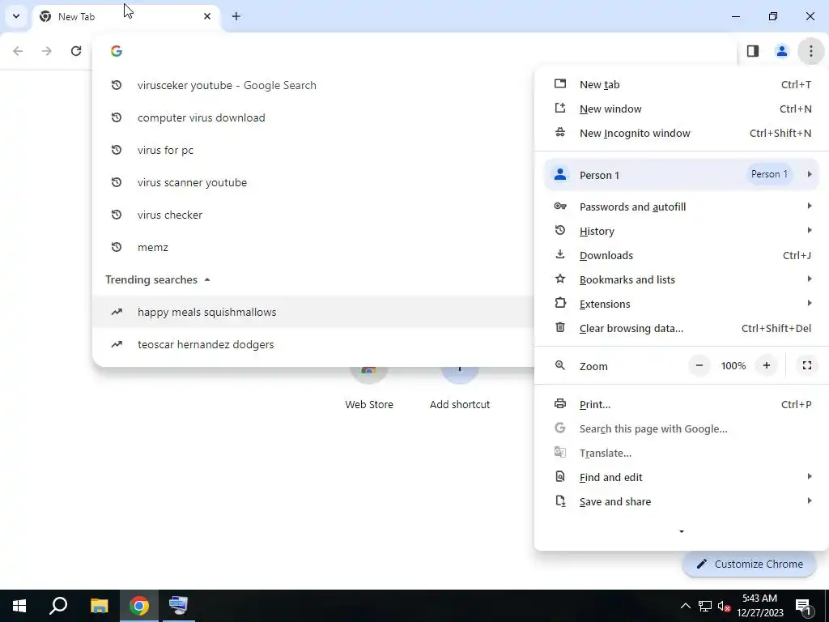Close the New Tab tab
Screen dimensions: 829x622
coord(207,16)
